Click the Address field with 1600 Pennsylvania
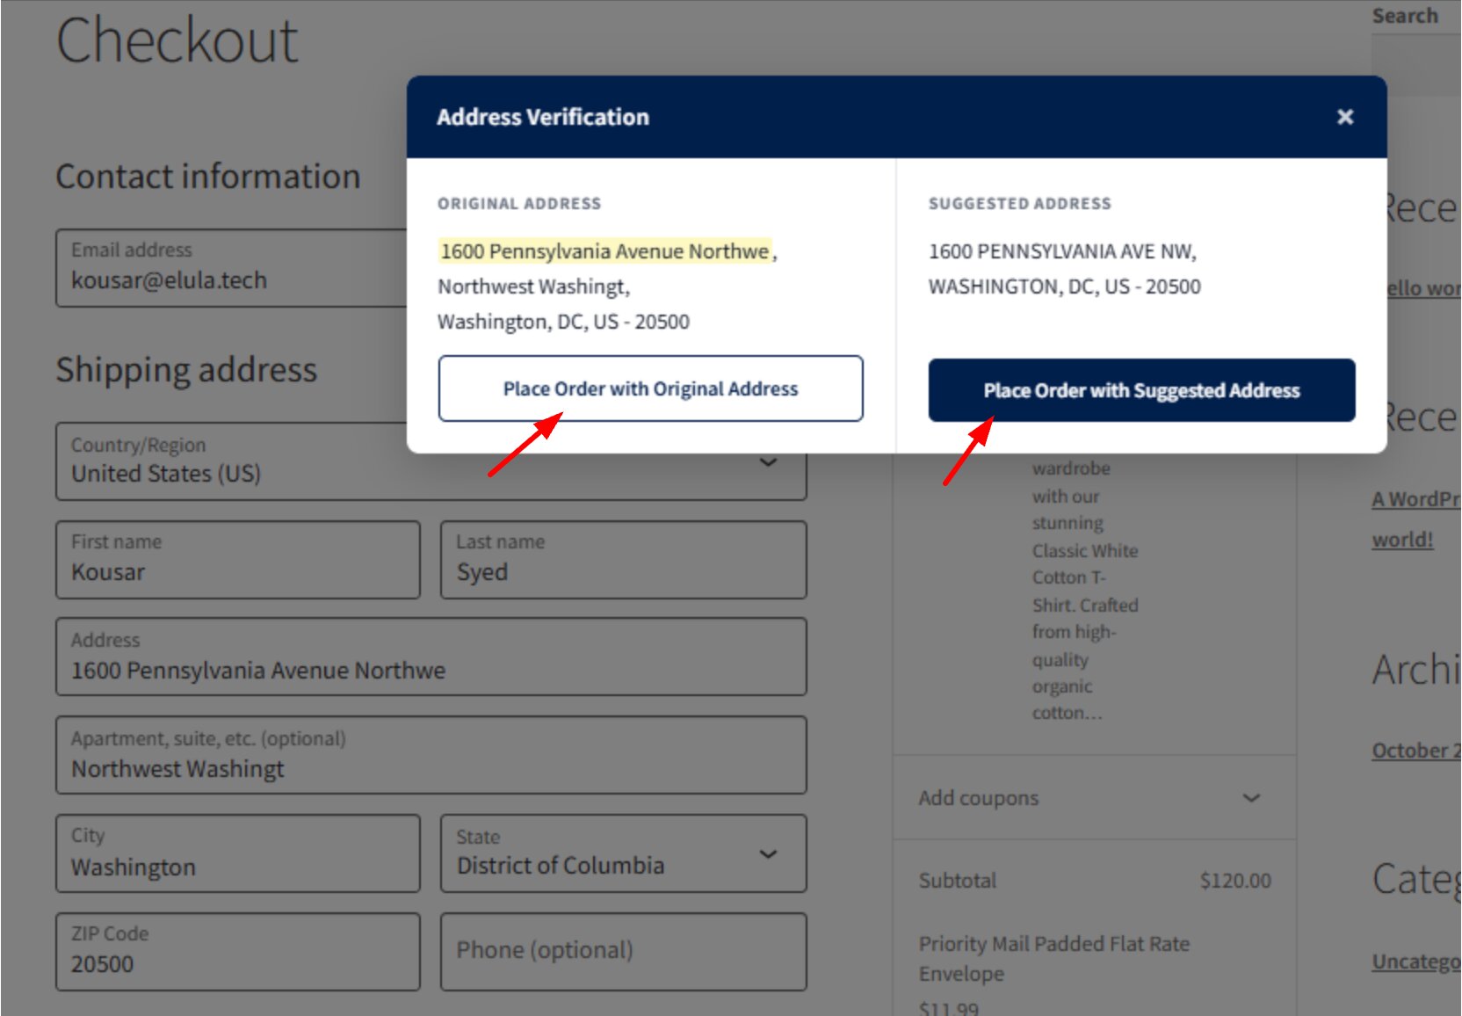Screen dimensions: 1462x1016 431,657
